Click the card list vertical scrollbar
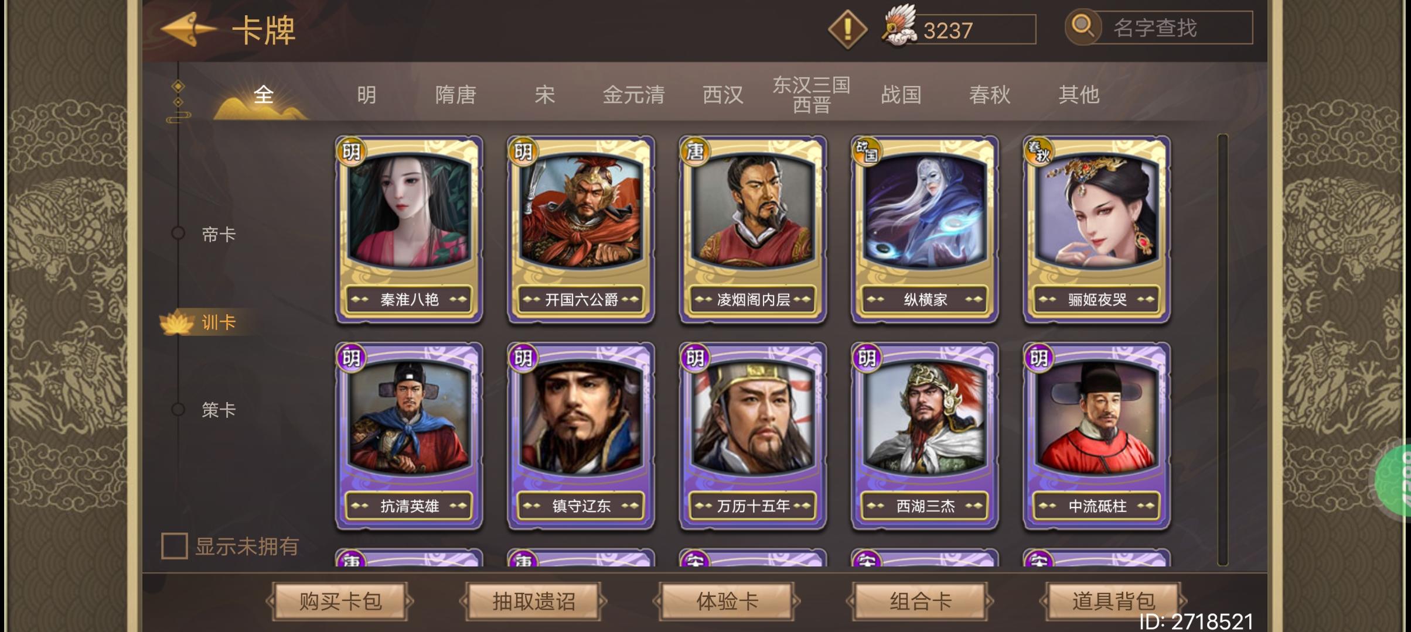 [x=1222, y=350]
